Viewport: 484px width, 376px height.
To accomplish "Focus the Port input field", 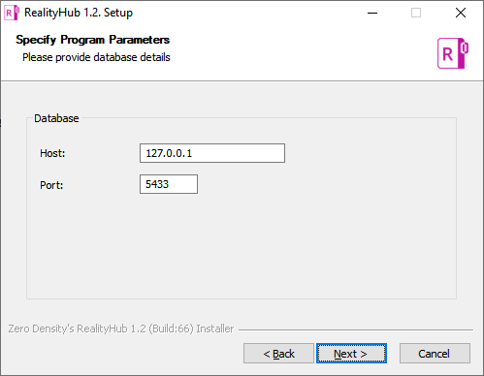I will (x=169, y=184).
